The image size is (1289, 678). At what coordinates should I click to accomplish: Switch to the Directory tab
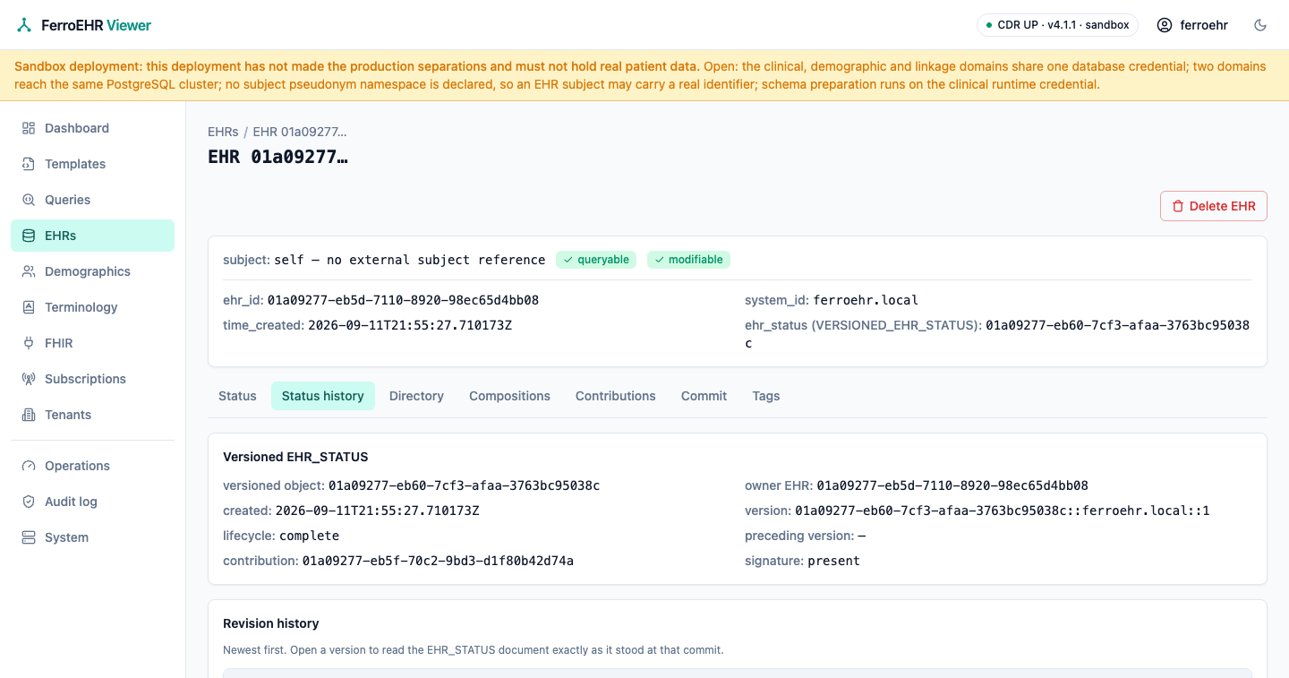pos(416,396)
